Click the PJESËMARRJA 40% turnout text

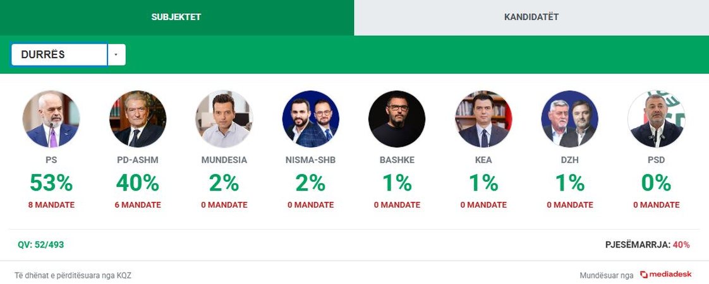(648, 245)
